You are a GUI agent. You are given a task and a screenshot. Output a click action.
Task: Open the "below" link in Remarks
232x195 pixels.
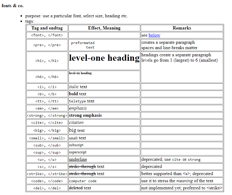coord(154,35)
